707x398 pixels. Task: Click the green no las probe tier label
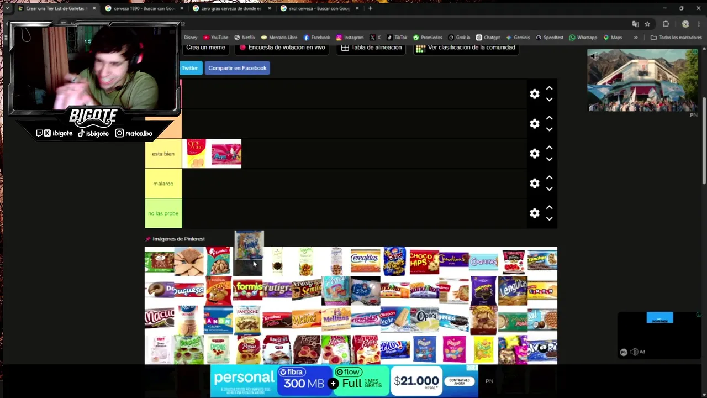click(163, 213)
